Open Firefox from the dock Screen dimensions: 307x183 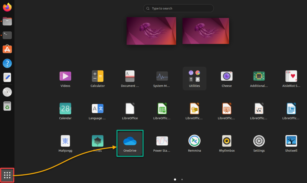coord(7,7)
